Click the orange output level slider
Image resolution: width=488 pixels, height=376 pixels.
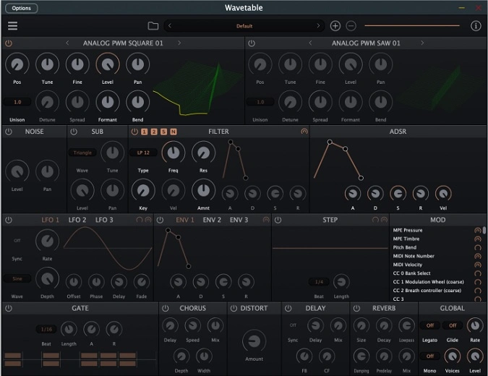point(412,25)
